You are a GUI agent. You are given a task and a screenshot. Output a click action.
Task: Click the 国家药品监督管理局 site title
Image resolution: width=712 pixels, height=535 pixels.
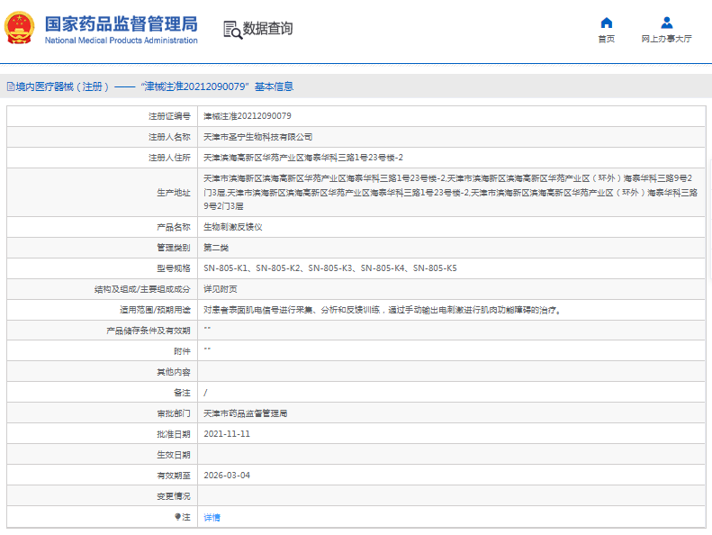tap(121, 23)
